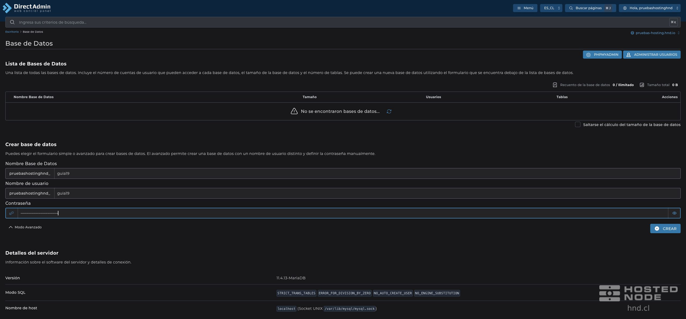Click the ERROR_FOR_DIVISION_BY_ZERO tag
The image size is (686, 319).
344,293
